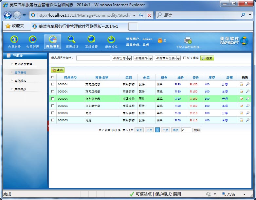256x200 pixels.
Task: Click the 商品项目关键字 keyword input field
Action: point(93,58)
